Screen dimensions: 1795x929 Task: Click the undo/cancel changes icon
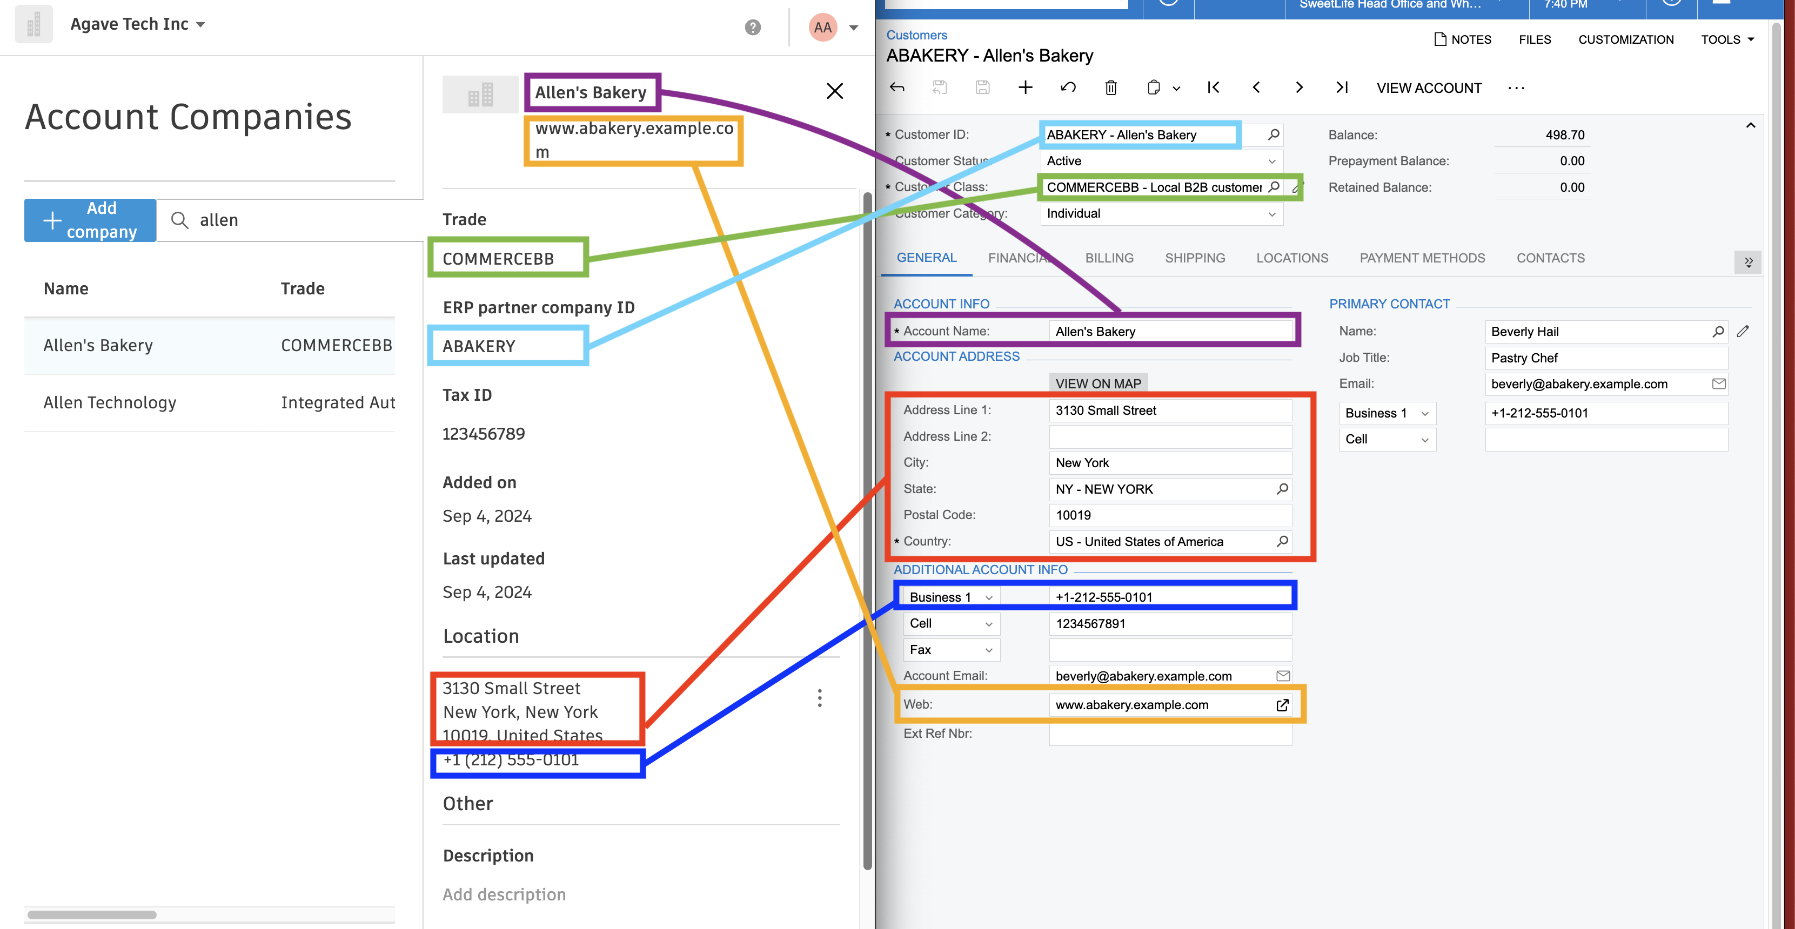pyautogui.click(x=1068, y=87)
